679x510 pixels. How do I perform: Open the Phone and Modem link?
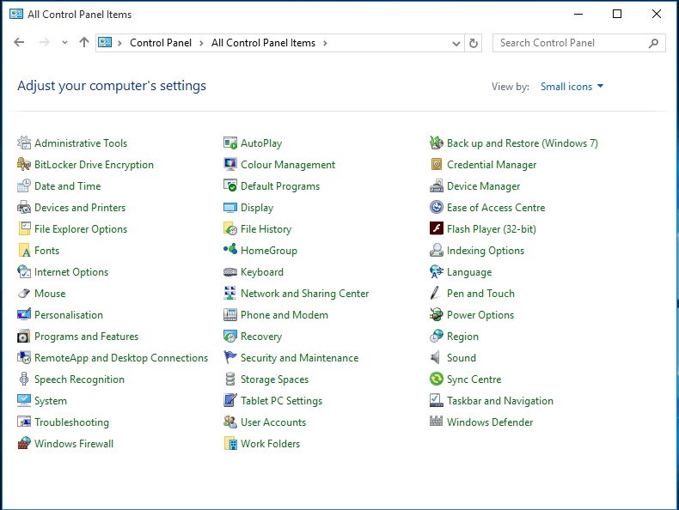(x=284, y=315)
